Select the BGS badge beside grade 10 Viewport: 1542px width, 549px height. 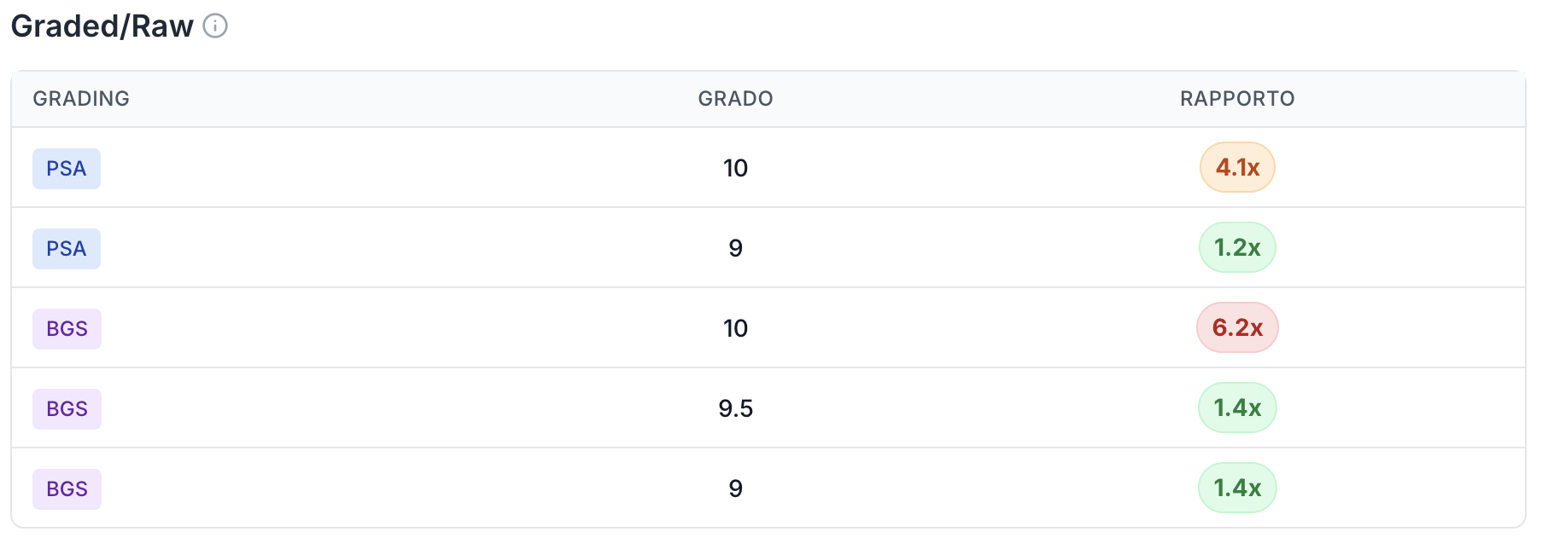tap(66, 328)
